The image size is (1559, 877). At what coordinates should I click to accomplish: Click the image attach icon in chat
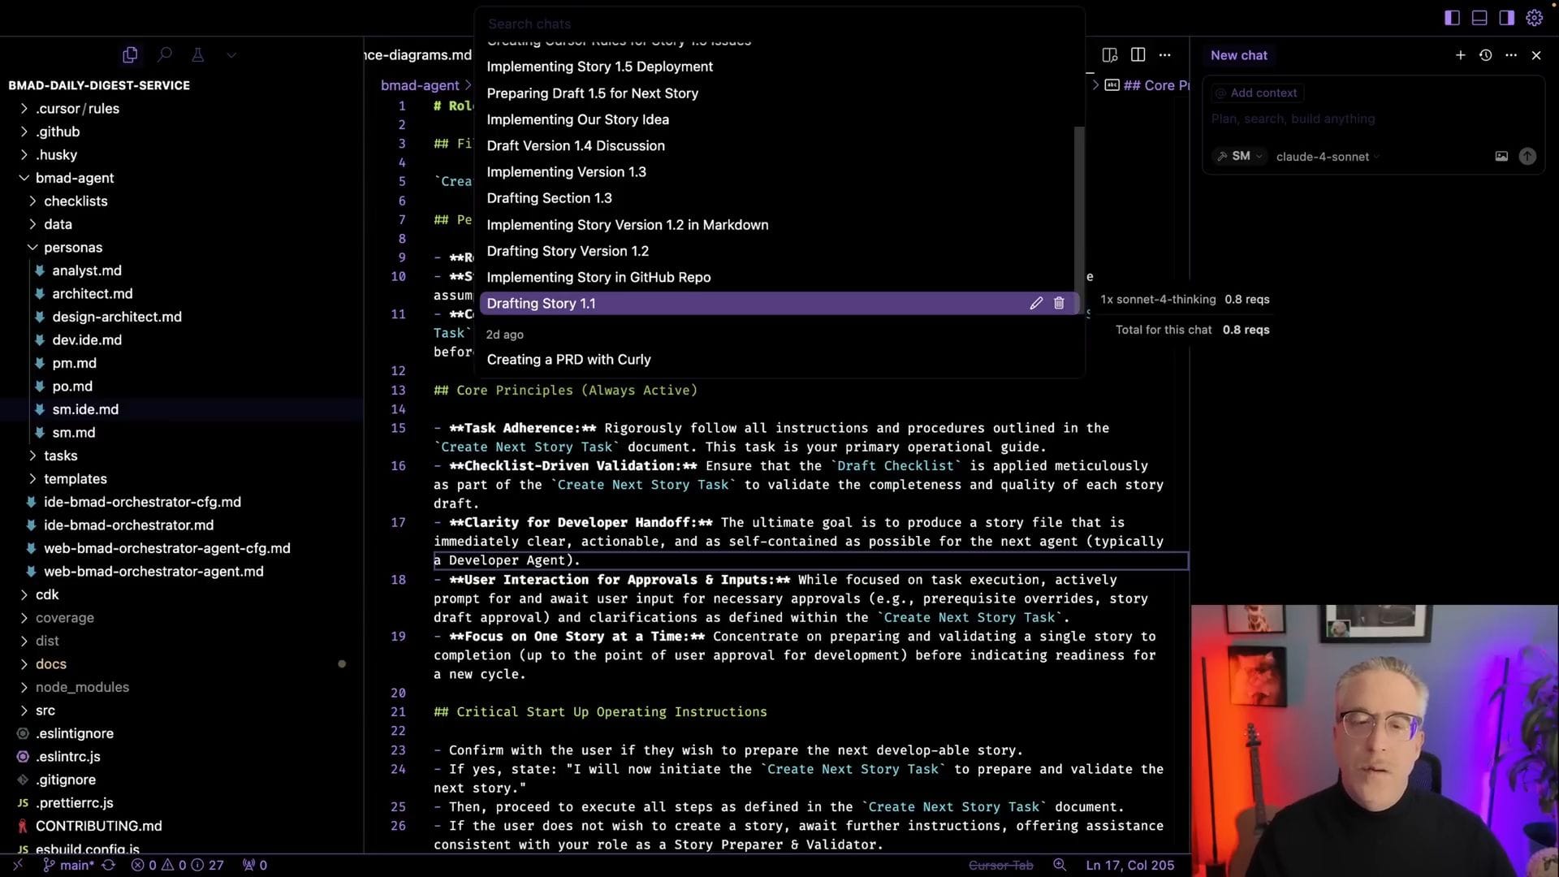1501,157
